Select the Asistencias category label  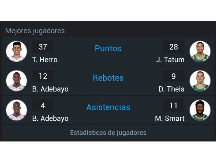click(108, 107)
